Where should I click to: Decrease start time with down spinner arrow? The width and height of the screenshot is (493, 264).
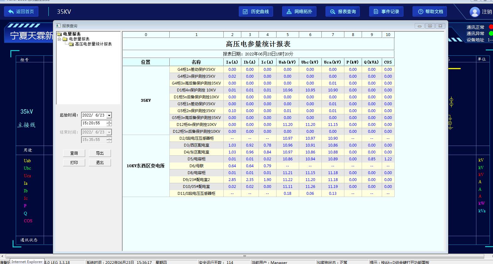click(109, 125)
